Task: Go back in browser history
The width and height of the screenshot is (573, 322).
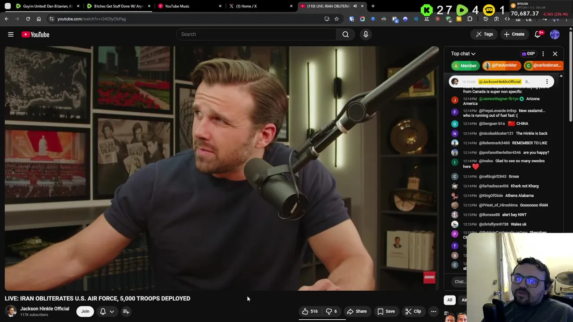Action: point(6,19)
